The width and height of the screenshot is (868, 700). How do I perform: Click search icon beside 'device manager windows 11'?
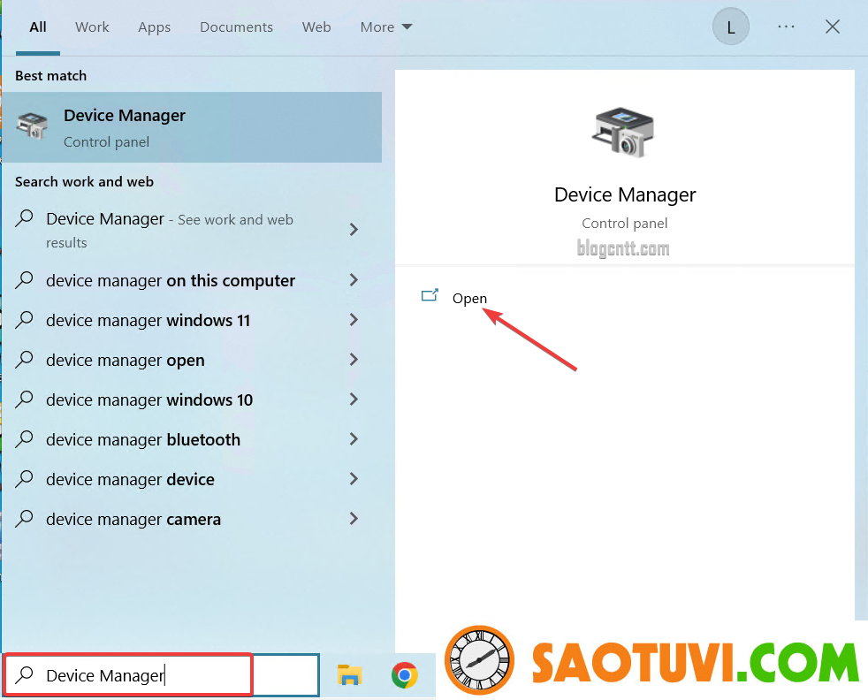[x=25, y=319]
